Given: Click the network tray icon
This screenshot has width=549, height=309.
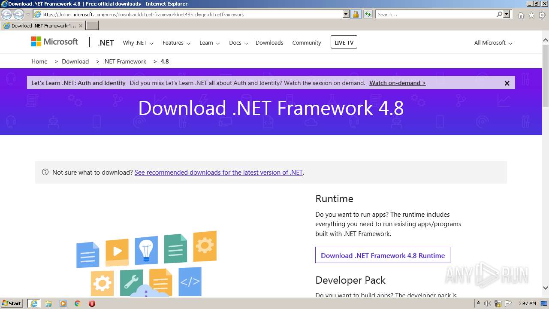Looking at the screenshot, I should coord(498,303).
